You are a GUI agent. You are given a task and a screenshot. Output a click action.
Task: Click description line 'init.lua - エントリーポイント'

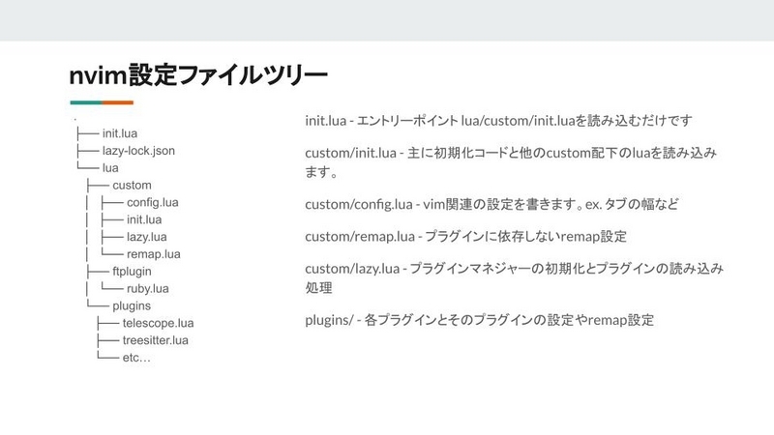tap(498, 121)
